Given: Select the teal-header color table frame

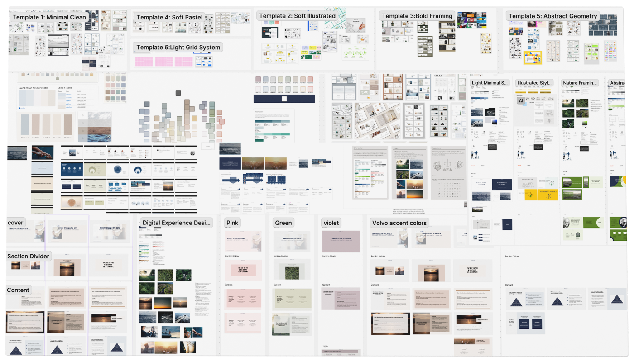Looking at the screenshot, I should pyautogui.click(x=273, y=125).
